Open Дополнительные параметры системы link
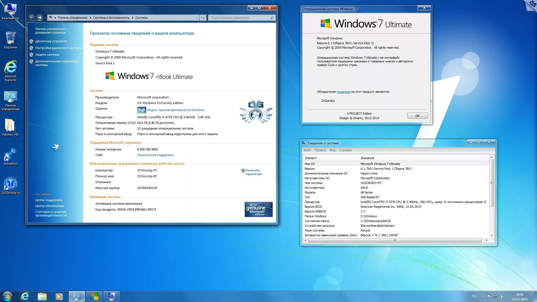Image resolution: width=537 pixels, height=302 pixels. coord(57,63)
